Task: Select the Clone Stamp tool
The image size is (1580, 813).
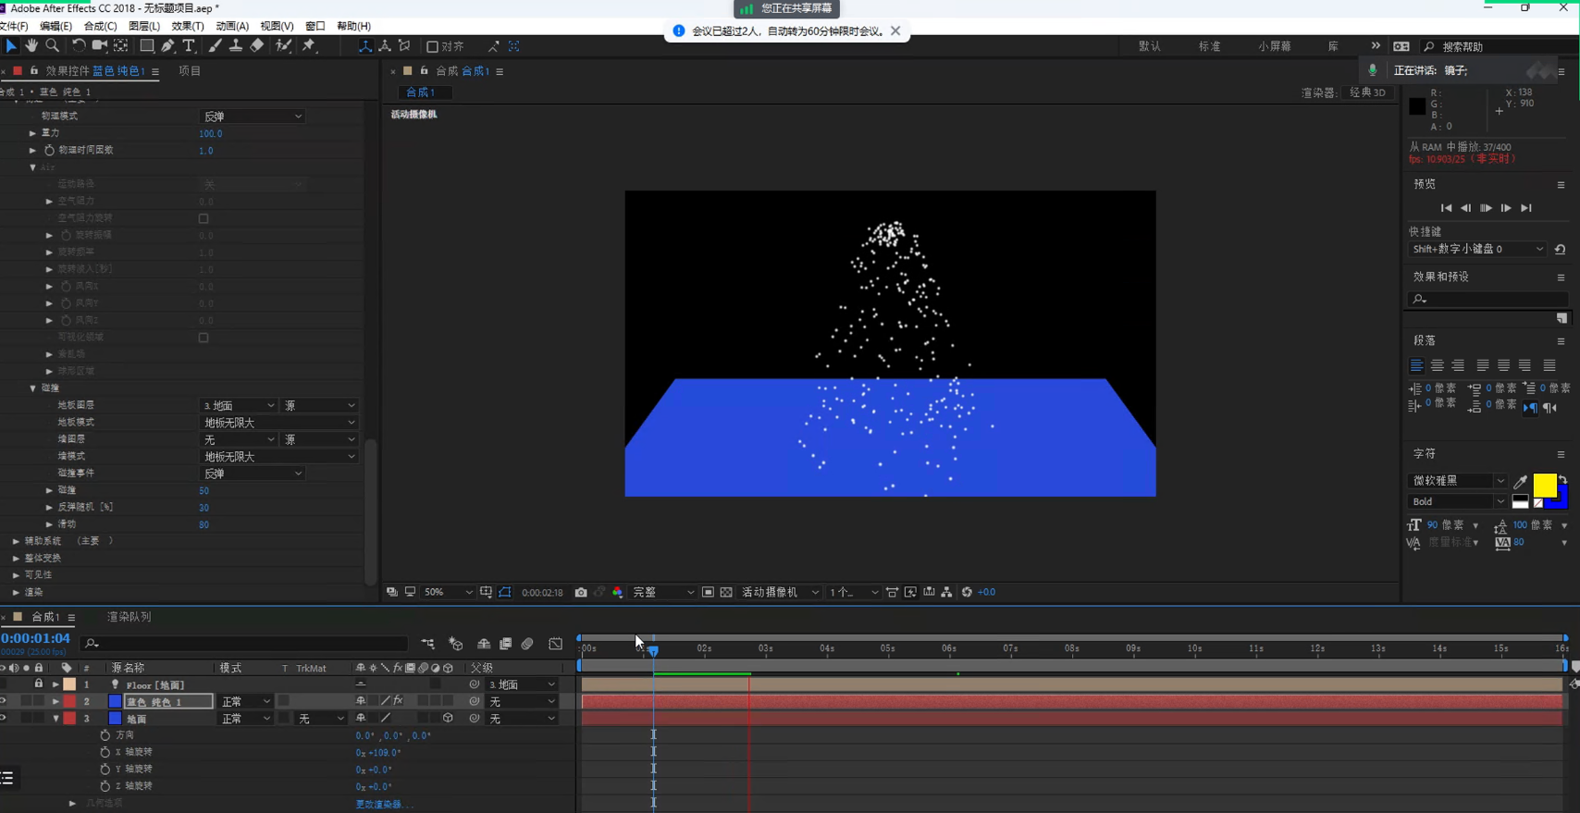Action: [x=236, y=45]
